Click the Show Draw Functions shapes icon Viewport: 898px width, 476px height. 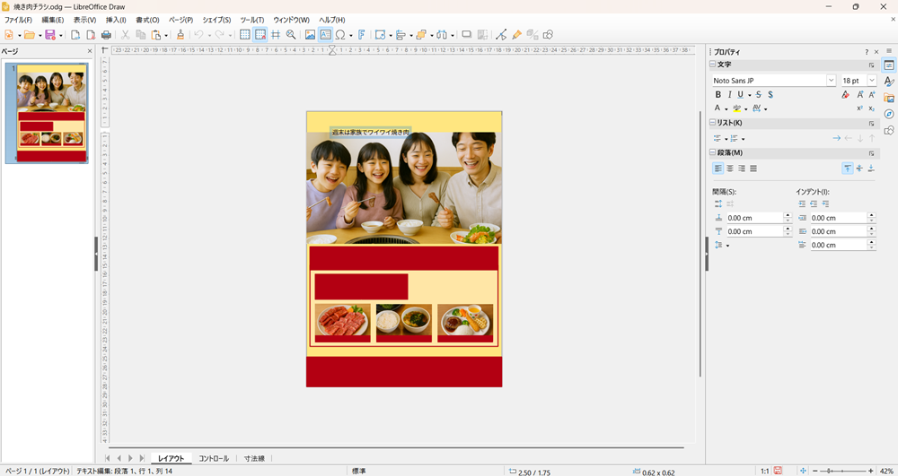[x=548, y=35]
